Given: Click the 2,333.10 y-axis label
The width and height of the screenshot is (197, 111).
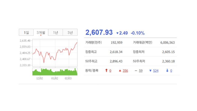Looking at the screenshot, I should [25, 65].
